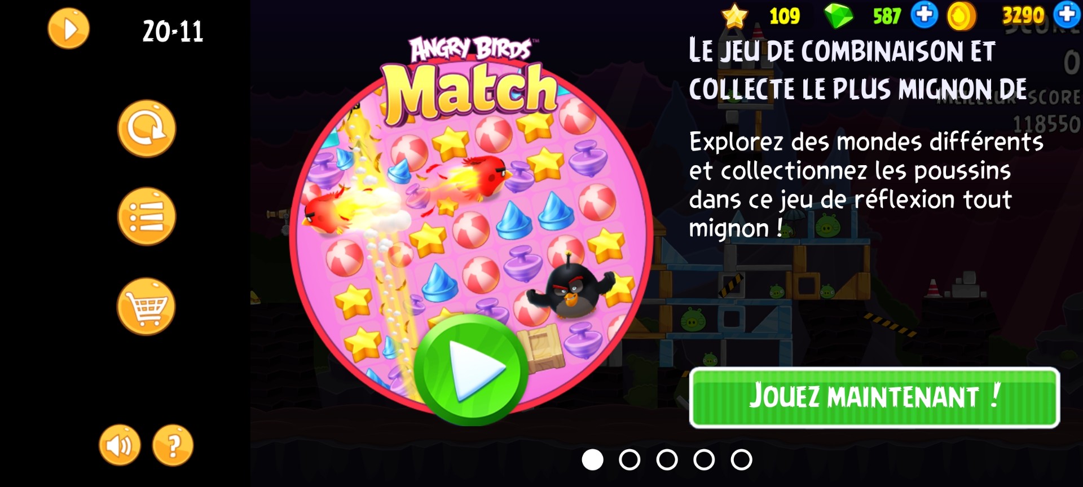Select the fourth carousel page dot
Image resolution: width=1083 pixels, height=487 pixels.
[704, 460]
